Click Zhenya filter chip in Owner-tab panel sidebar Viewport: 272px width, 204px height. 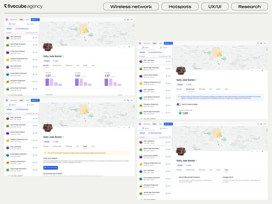coord(9,109)
